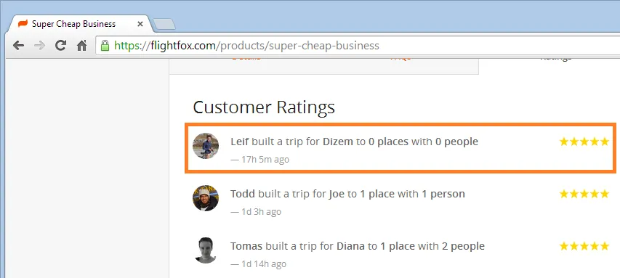This screenshot has height=278, width=620.
Task: Click the name Todd in second review
Action: (243, 194)
